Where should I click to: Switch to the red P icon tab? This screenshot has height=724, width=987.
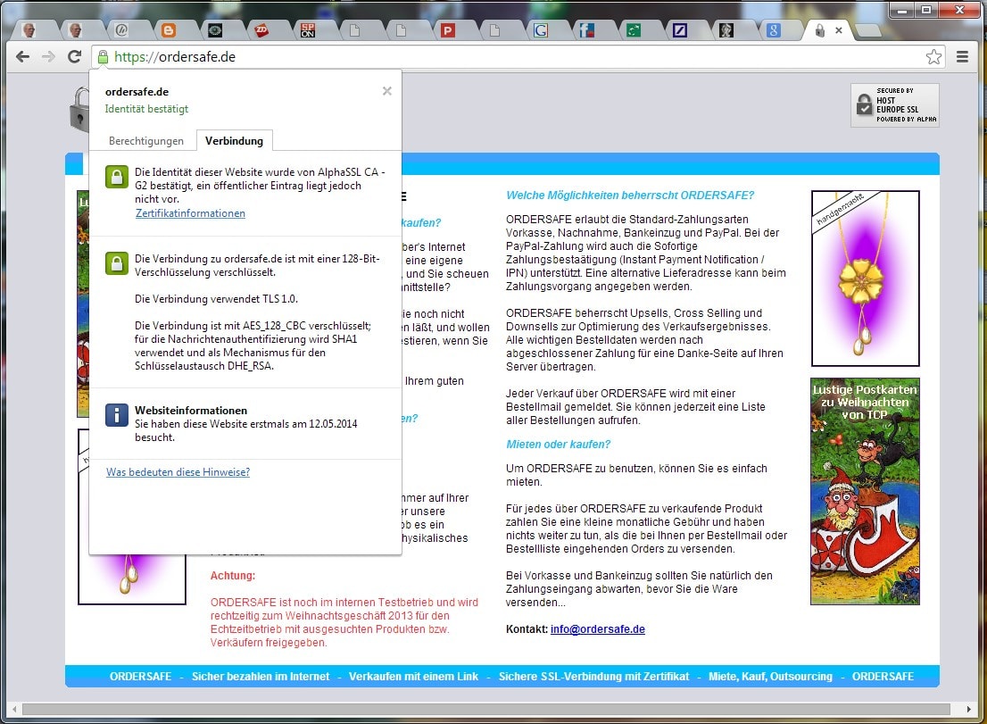tap(448, 30)
